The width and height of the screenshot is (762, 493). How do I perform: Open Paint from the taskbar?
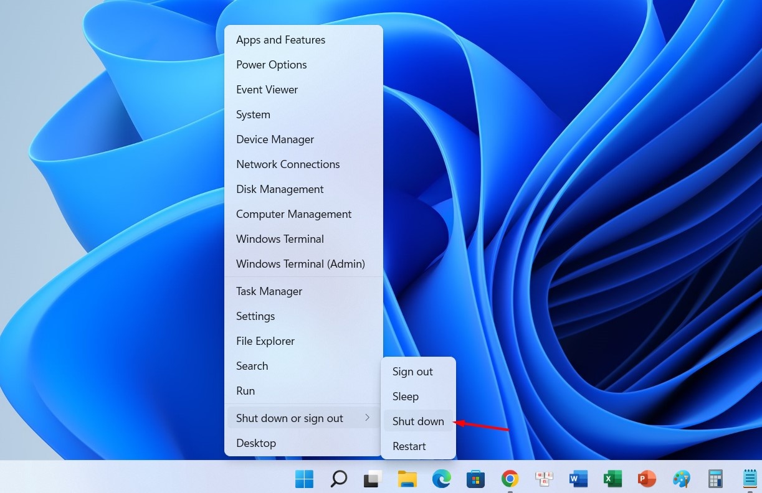(x=681, y=479)
